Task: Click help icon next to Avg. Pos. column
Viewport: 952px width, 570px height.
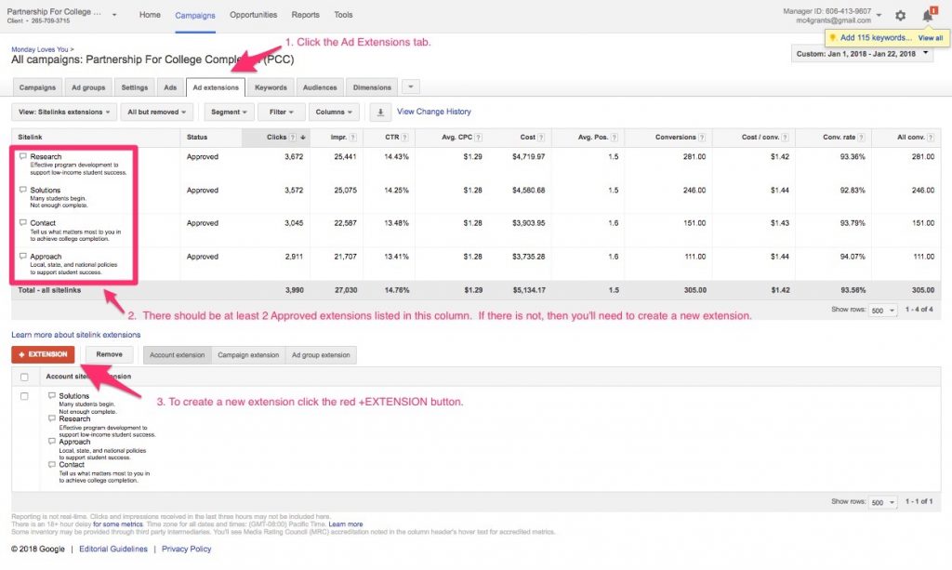Action: pyautogui.click(x=615, y=138)
